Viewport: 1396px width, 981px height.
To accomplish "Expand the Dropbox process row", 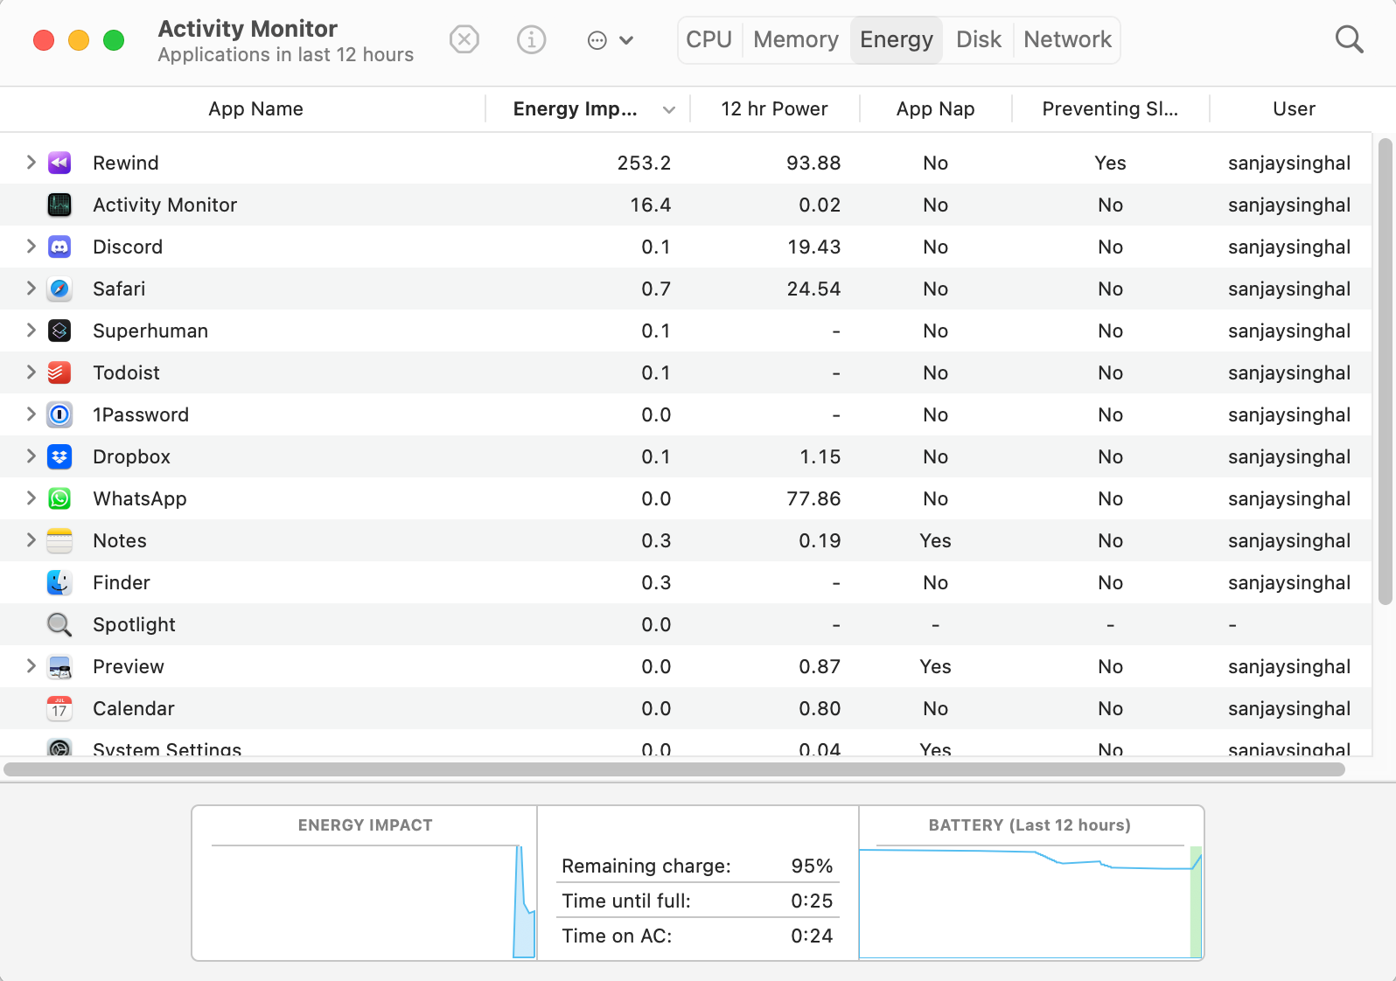I will click(x=31, y=456).
